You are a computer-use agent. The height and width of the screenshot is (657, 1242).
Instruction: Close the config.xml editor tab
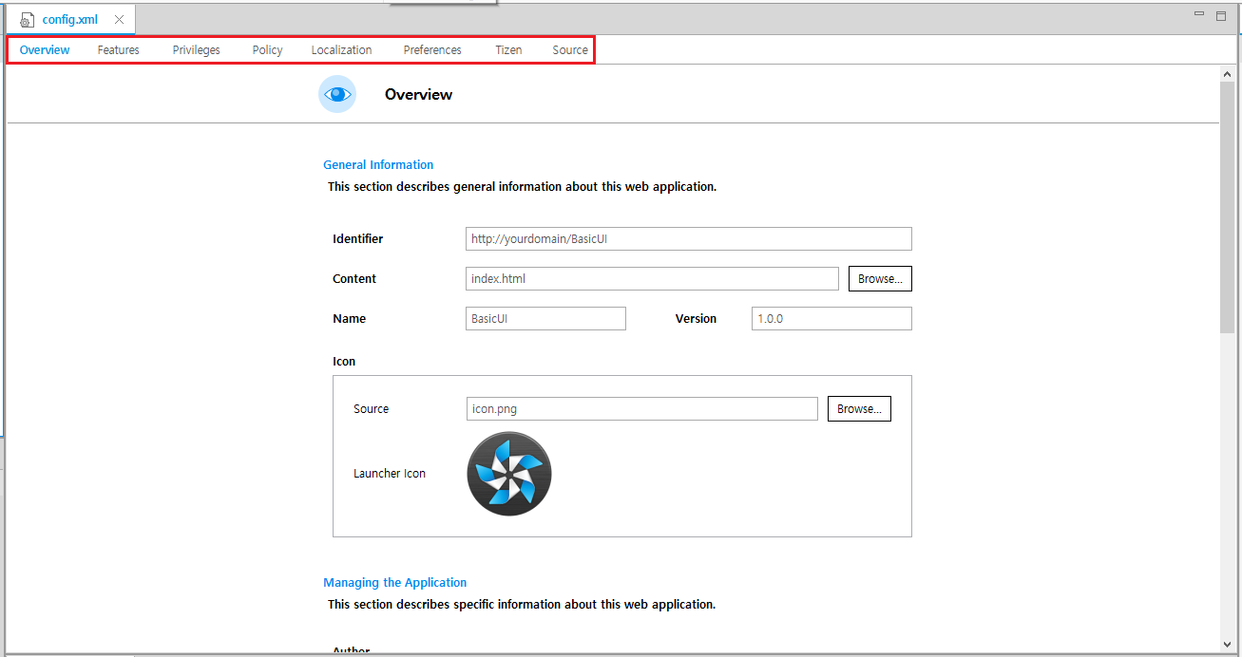click(119, 20)
